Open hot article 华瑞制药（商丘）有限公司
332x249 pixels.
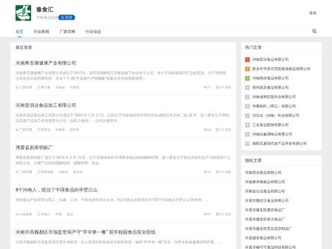click(x=274, y=106)
